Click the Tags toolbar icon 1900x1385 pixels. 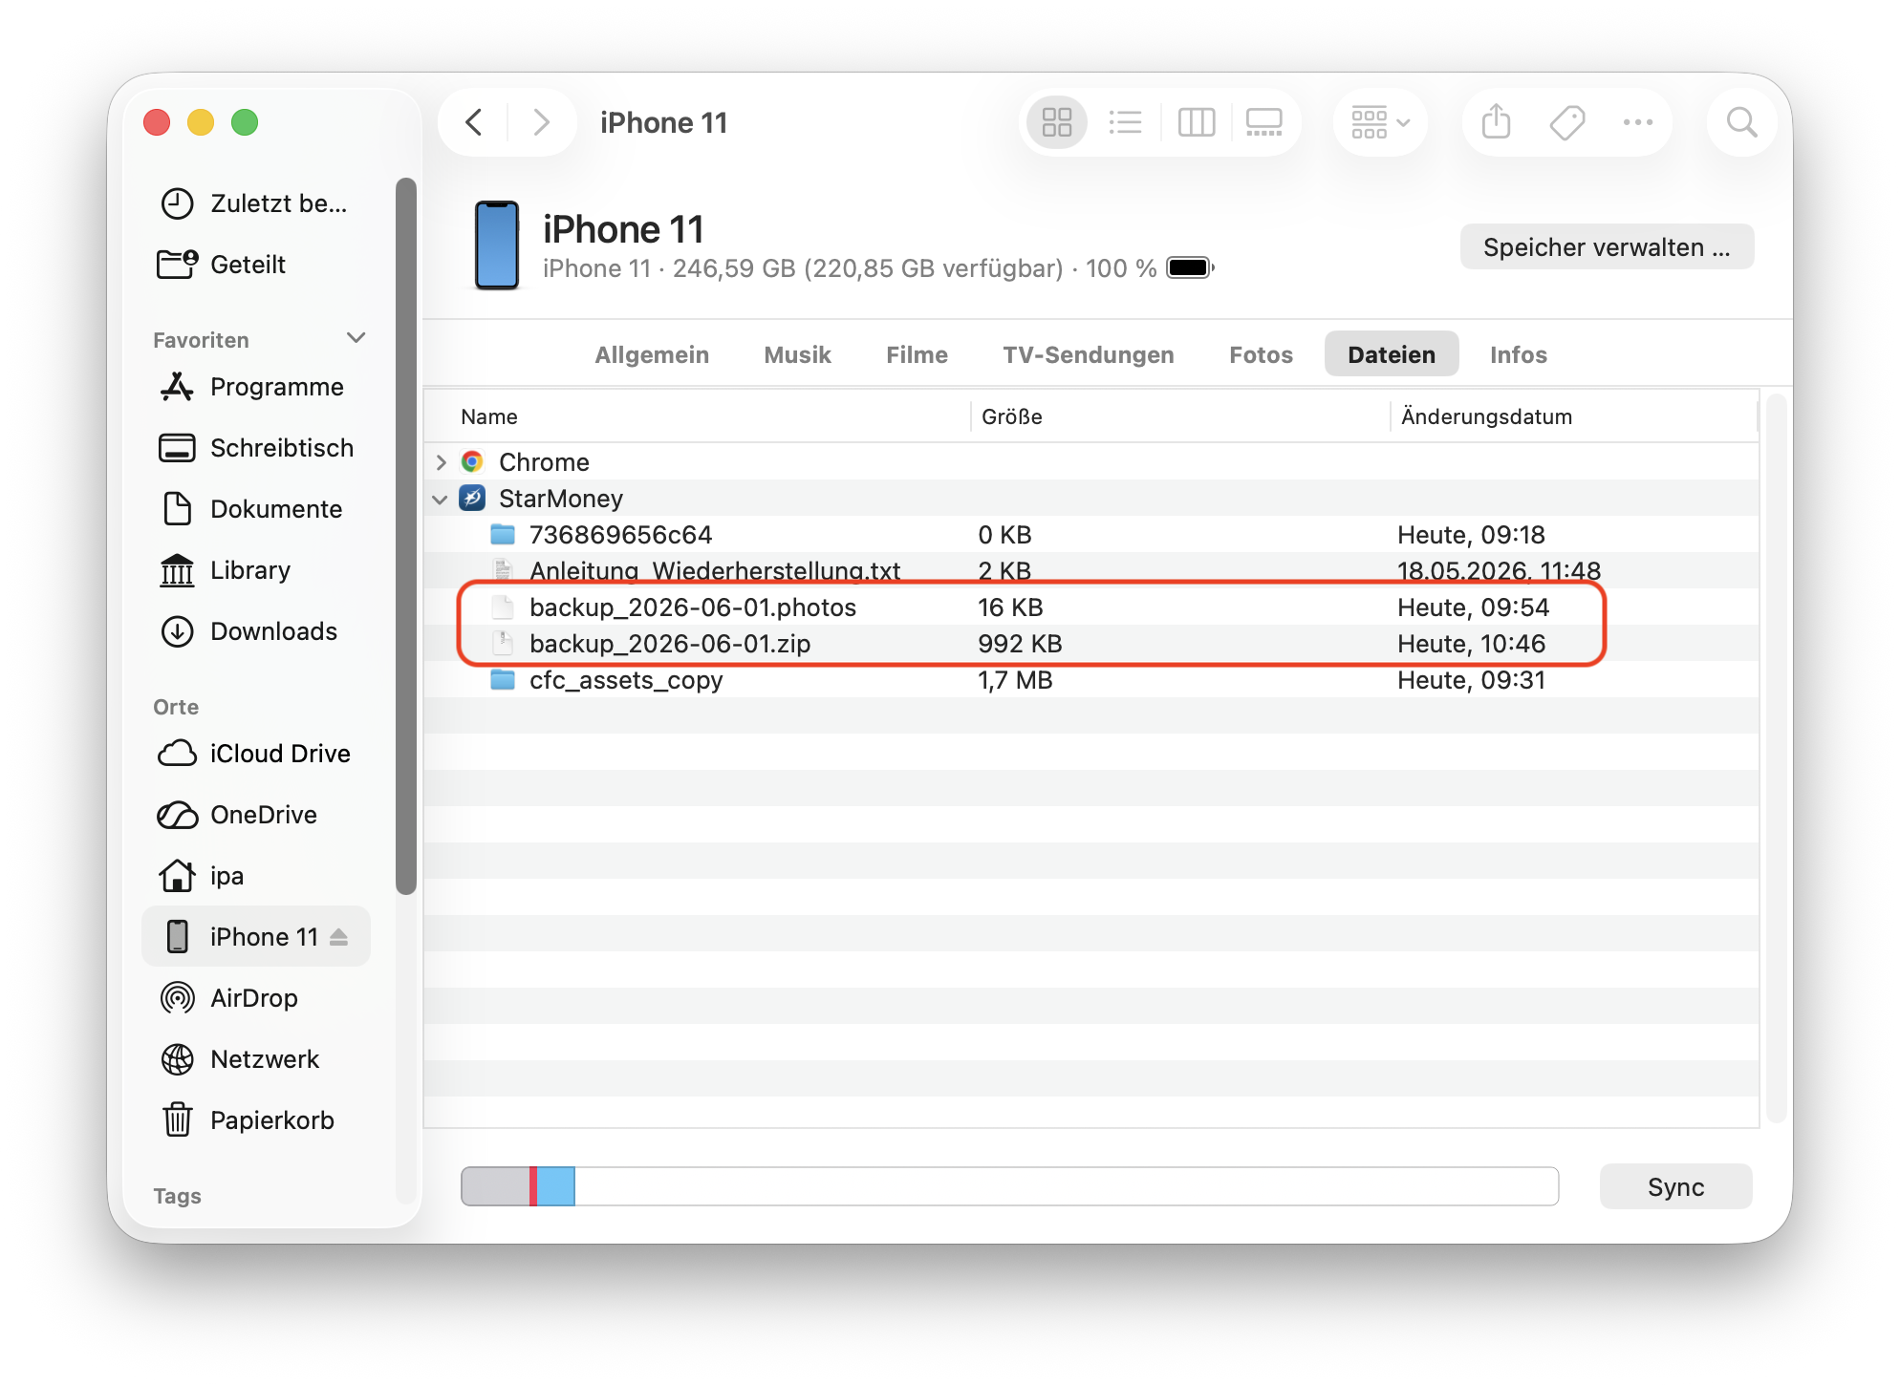[1567, 122]
